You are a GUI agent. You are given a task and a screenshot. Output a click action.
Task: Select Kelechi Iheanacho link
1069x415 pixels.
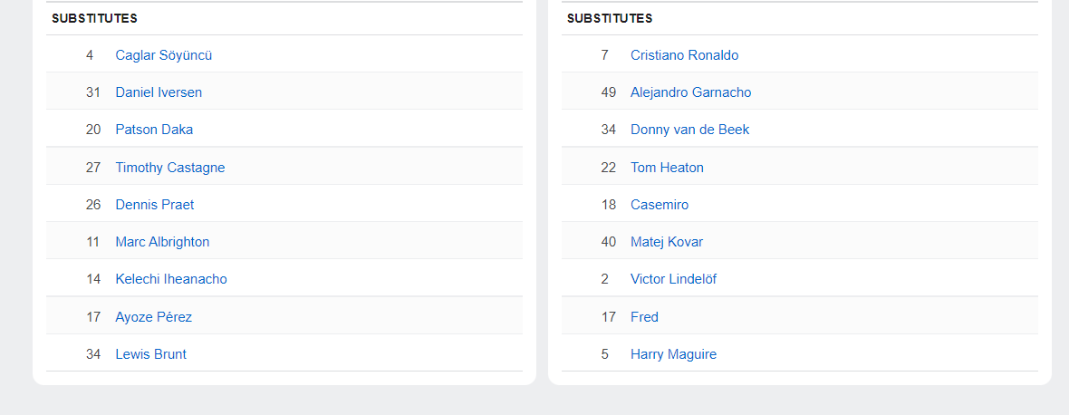[x=171, y=279]
